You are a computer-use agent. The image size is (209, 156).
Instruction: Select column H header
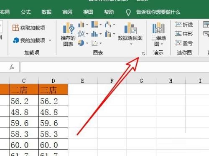click(171, 81)
